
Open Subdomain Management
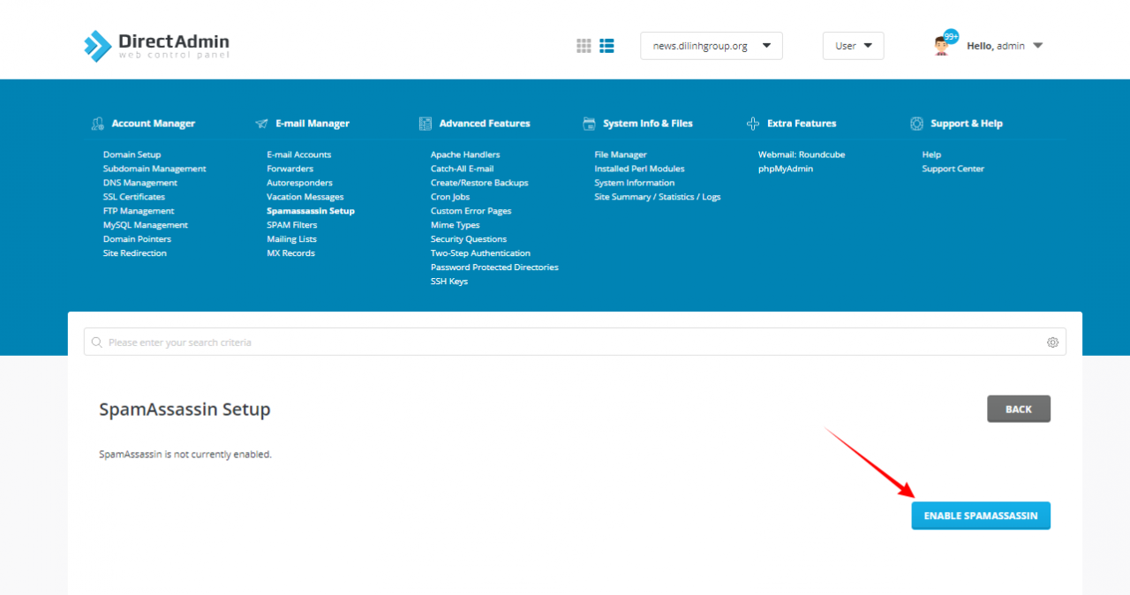pos(154,169)
